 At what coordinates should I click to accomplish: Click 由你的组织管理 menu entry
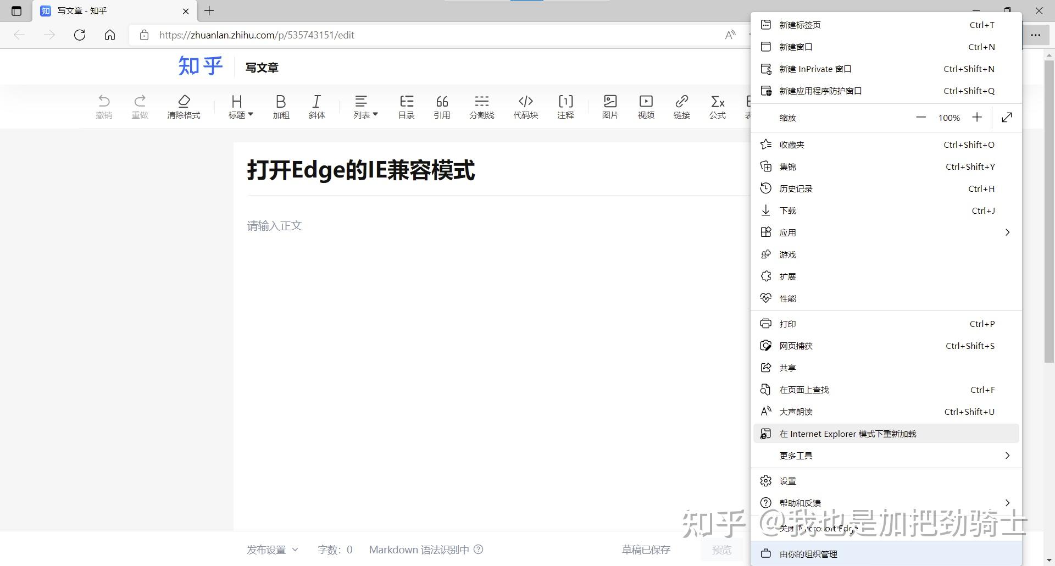886,554
